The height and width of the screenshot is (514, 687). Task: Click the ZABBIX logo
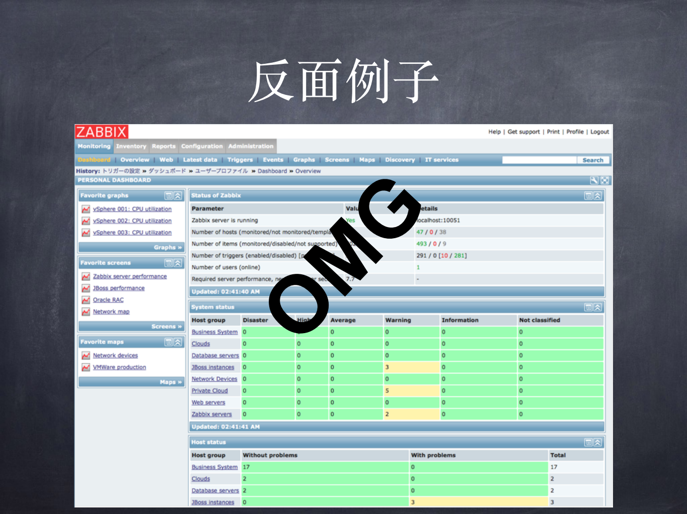point(101,132)
